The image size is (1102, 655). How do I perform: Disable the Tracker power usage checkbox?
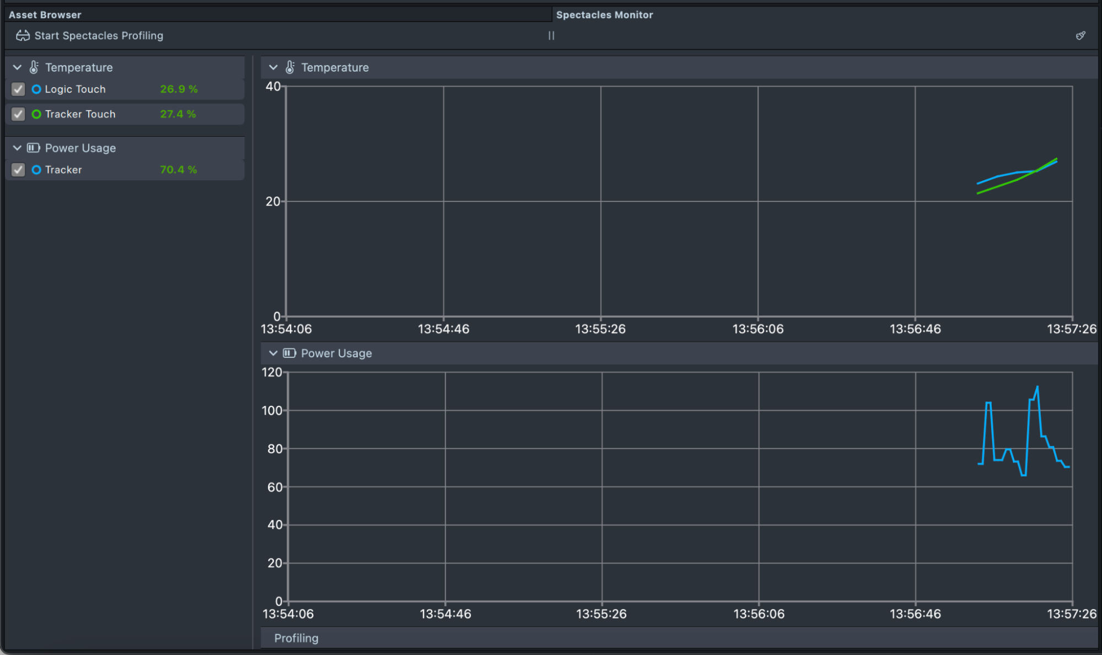(18, 170)
